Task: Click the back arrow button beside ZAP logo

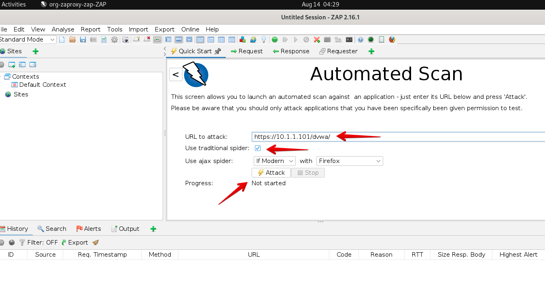Action: tap(176, 74)
